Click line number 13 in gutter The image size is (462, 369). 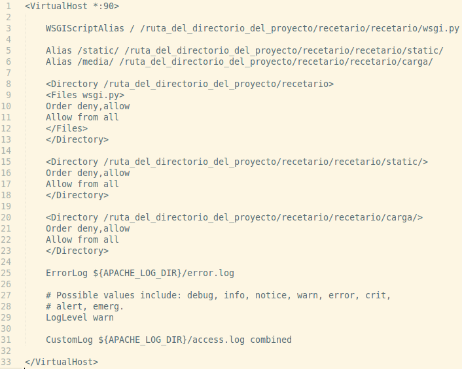(6, 139)
